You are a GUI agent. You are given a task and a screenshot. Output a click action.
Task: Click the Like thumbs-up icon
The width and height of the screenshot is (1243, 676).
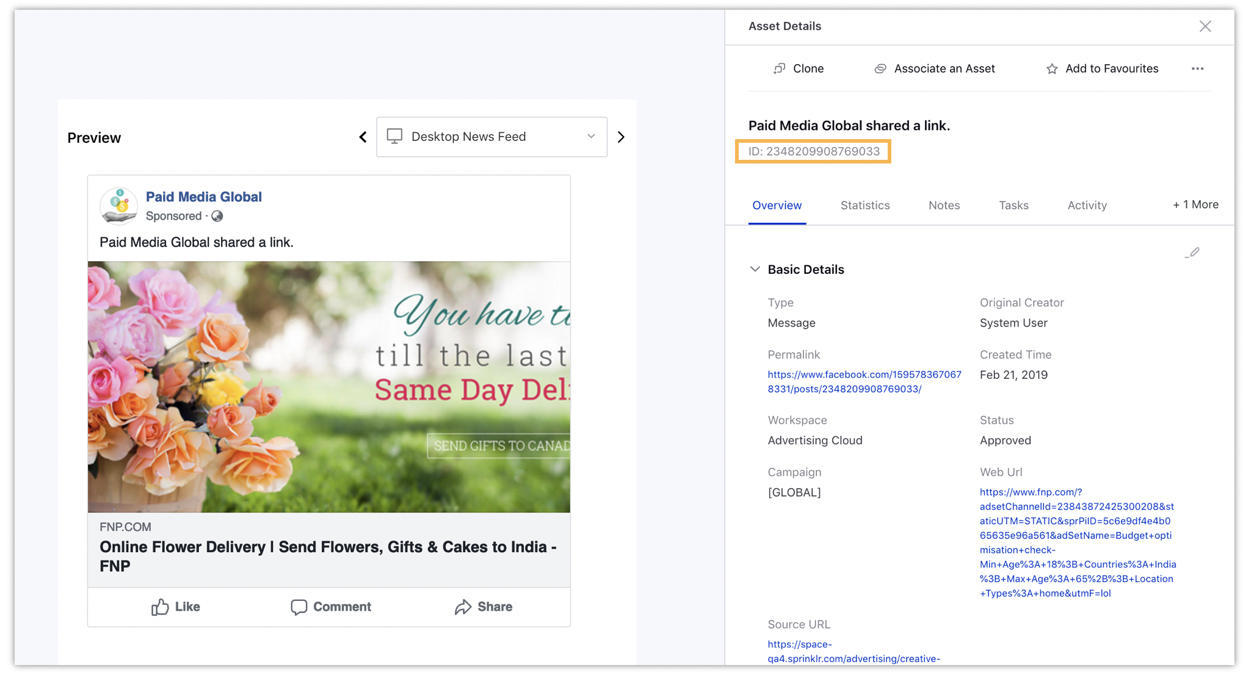click(160, 606)
